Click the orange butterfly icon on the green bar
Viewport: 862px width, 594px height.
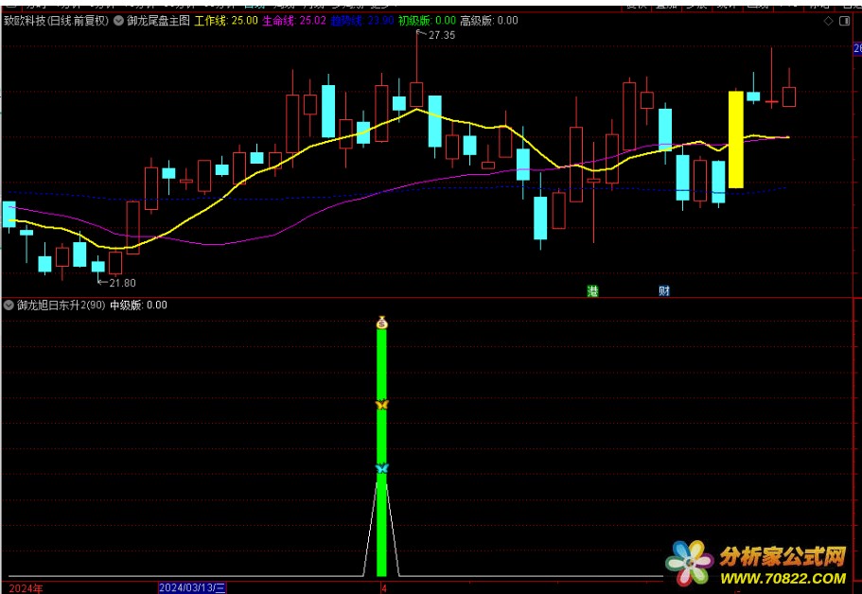[382, 405]
